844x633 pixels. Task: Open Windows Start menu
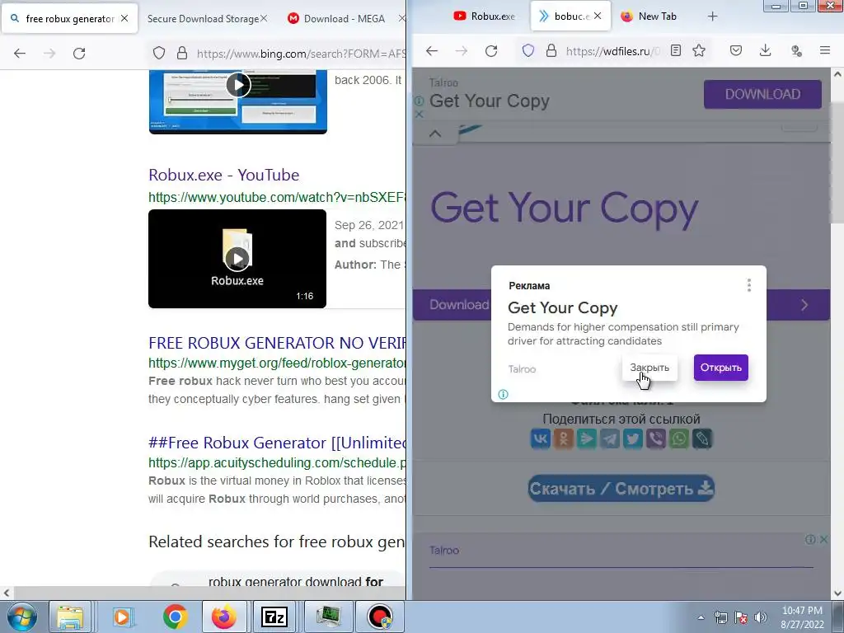pyautogui.click(x=21, y=617)
